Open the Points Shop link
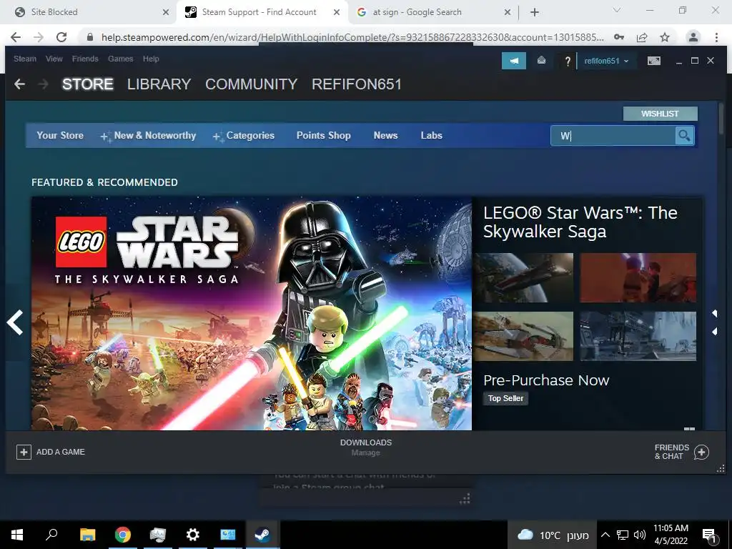 click(324, 135)
